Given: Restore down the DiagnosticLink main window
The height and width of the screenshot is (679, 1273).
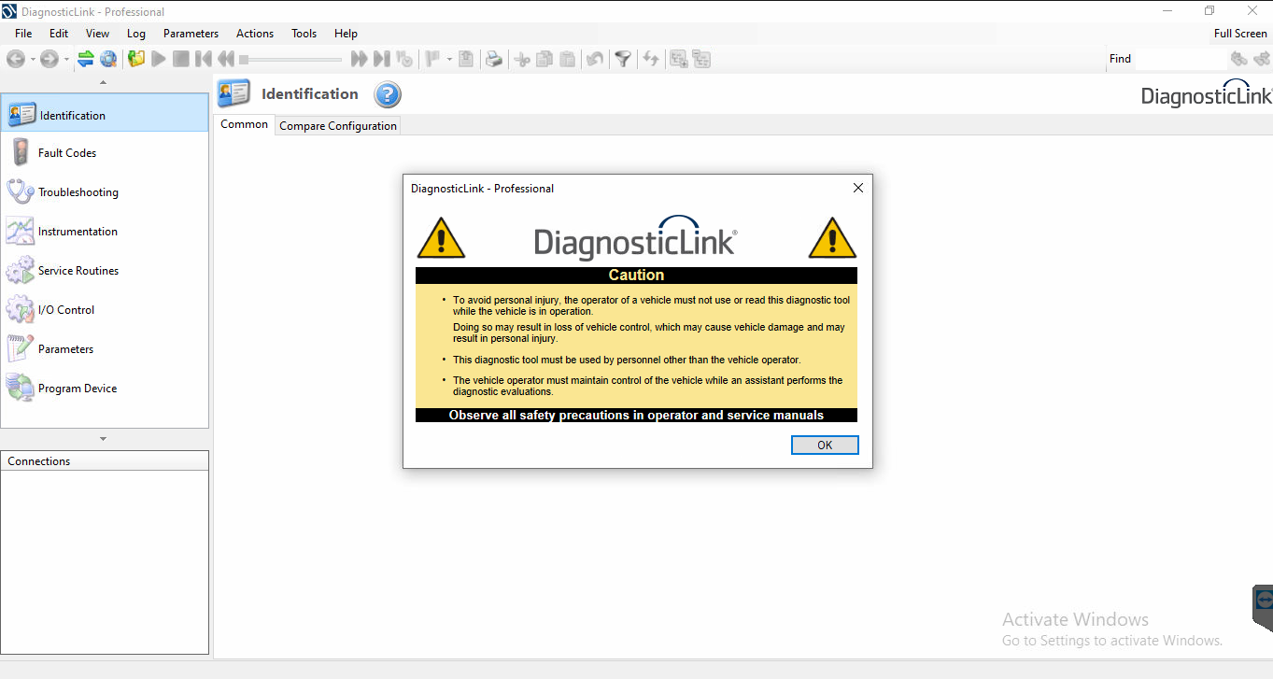Looking at the screenshot, I should 1209,11.
